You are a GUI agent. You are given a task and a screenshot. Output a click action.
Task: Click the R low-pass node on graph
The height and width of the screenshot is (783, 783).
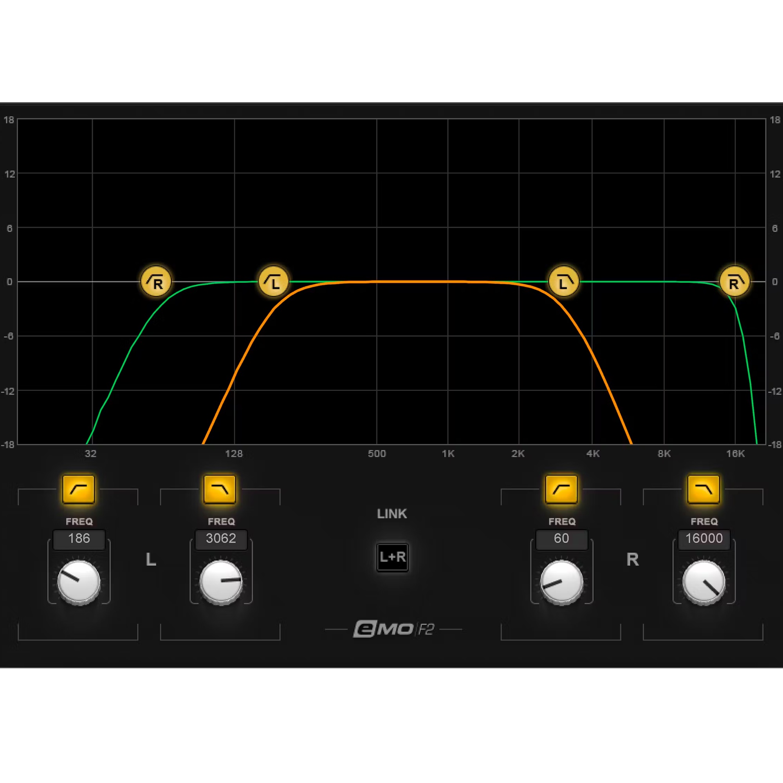pos(734,281)
